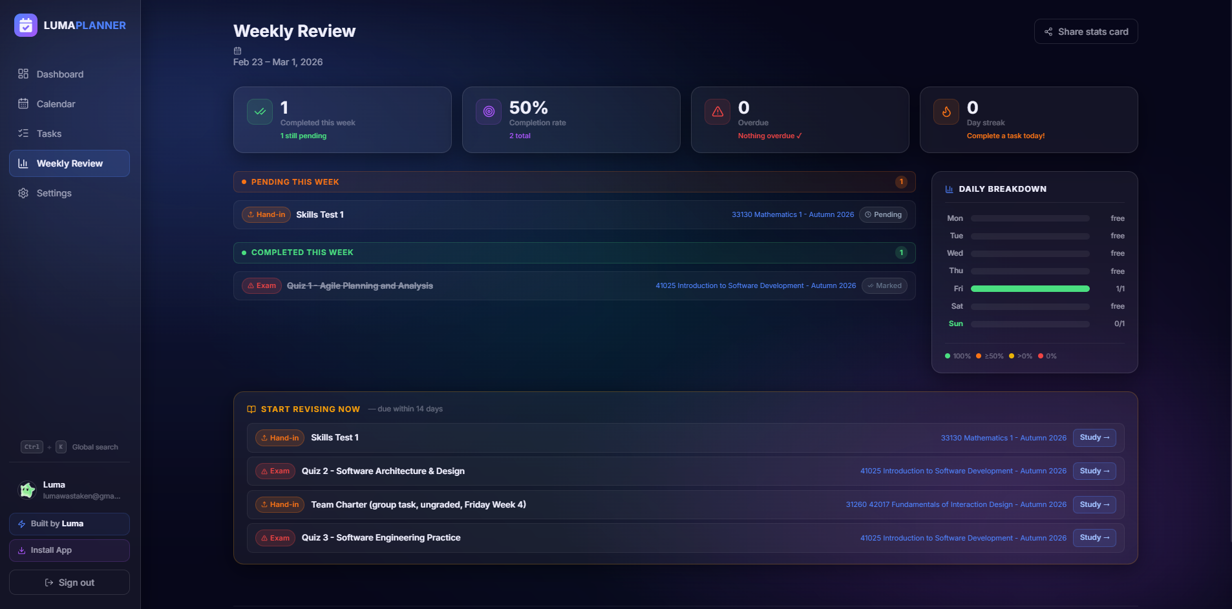The width and height of the screenshot is (1232, 609).
Task: Open the Dashboard from the sidebar
Action: [x=59, y=74]
